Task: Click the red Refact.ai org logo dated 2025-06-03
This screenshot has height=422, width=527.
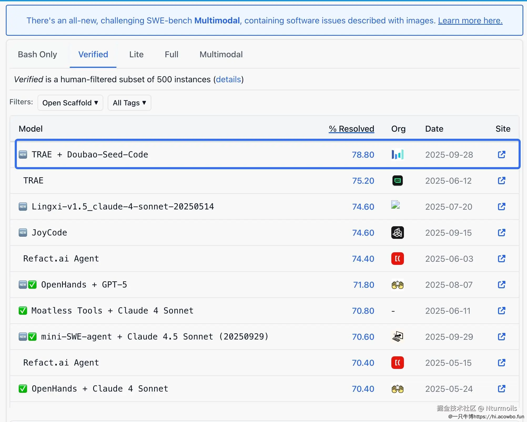Action: [x=397, y=259]
